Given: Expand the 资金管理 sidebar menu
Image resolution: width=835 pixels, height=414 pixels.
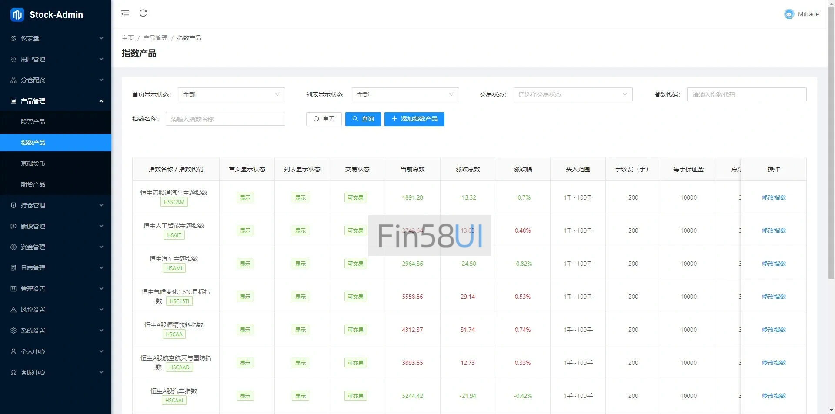Looking at the screenshot, I should click(56, 247).
